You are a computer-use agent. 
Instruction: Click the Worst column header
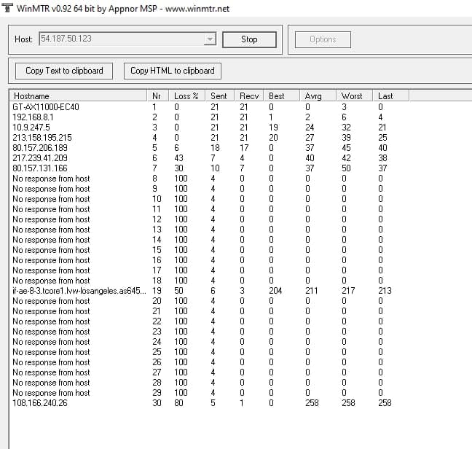tap(354, 95)
